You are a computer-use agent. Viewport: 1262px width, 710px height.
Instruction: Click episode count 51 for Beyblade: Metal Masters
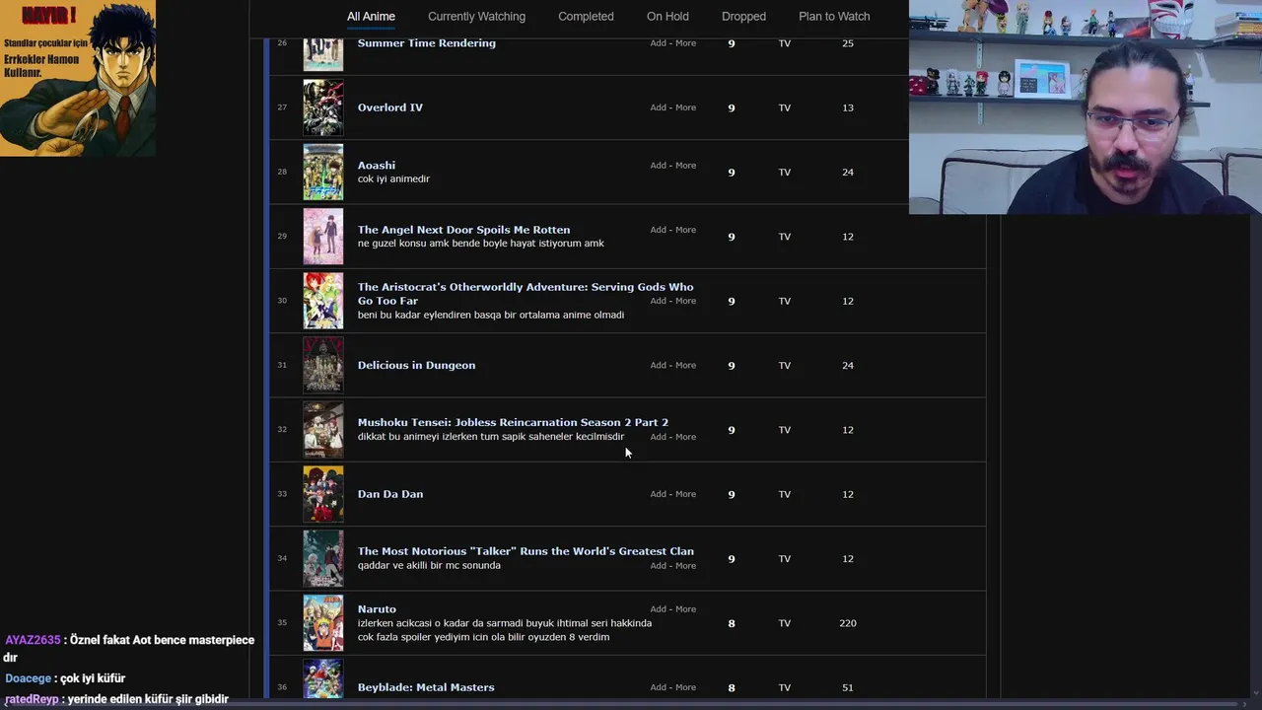[847, 687]
